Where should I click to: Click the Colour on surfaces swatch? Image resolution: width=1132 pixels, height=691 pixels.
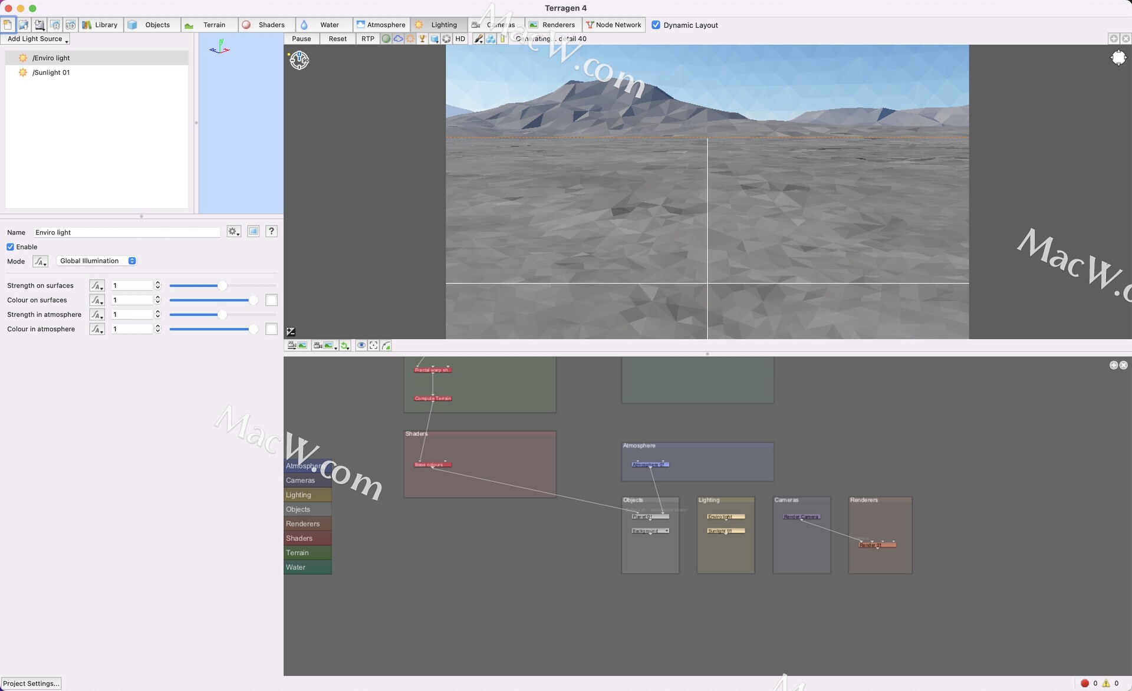pyautogui.click(x=271, y=300)
